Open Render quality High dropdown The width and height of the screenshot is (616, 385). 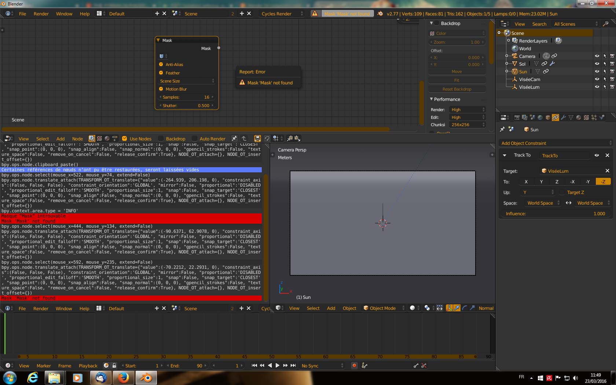[x=467, y=110]
